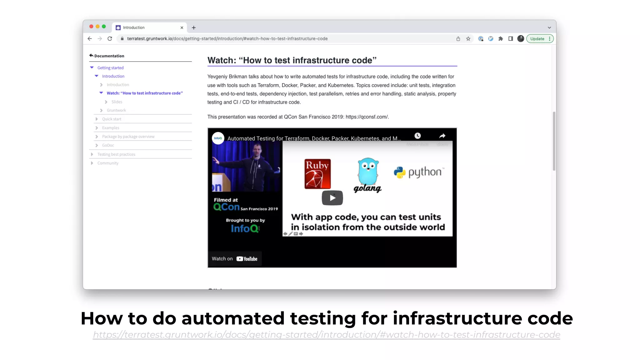This screenshot has width=640, height=360.
Task: Go back with the browser back arrow
Action: [90, 39]
